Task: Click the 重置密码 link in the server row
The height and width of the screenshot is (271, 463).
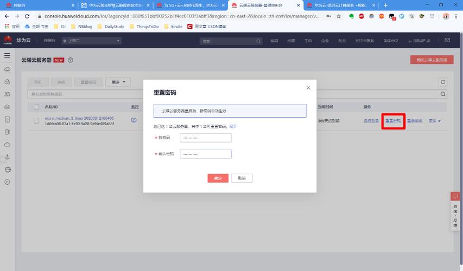Action: [393, 121]
